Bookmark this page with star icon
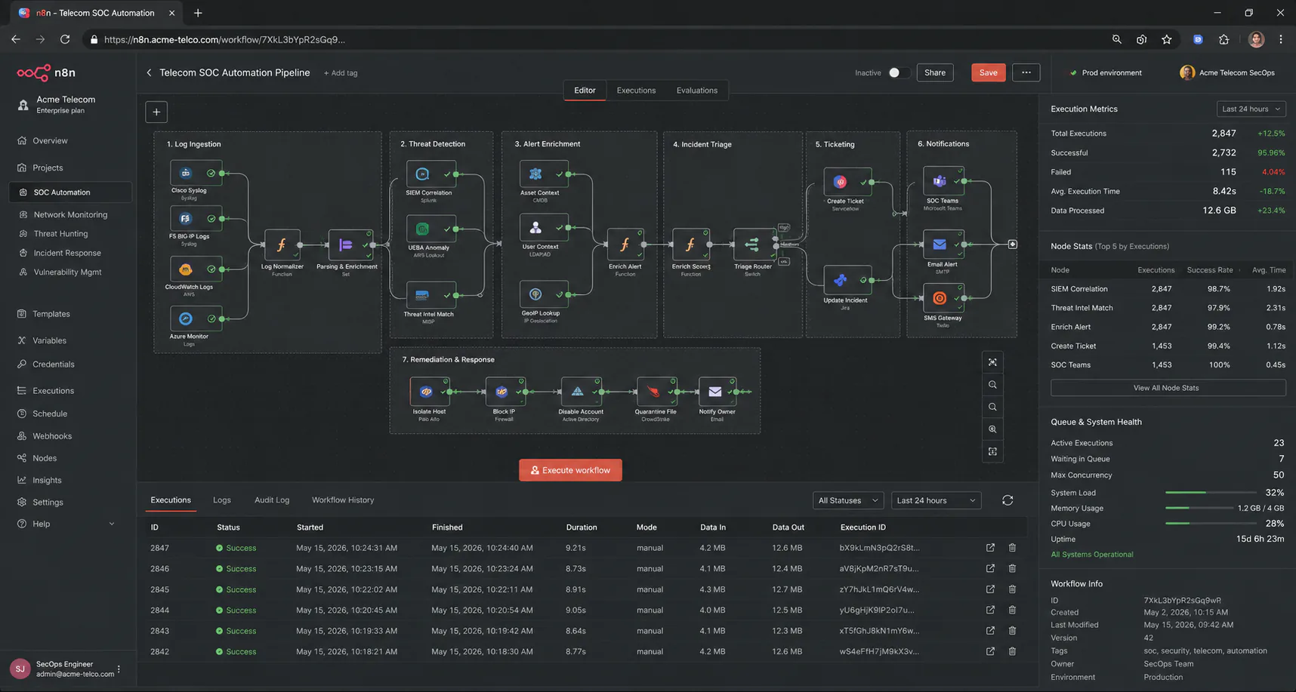The height and width of the screenshot is (692, 1296). [x=1167, y=39]
